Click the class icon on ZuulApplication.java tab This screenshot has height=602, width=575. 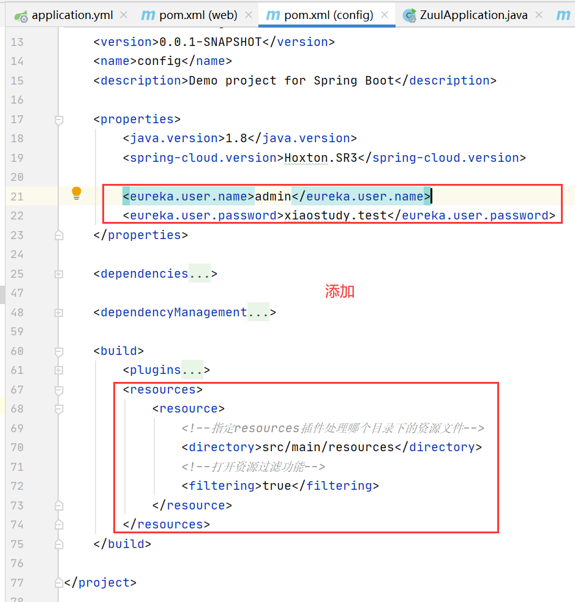(409, 15)
